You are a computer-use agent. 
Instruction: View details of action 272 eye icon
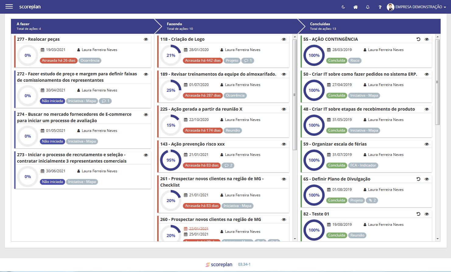[x=146, y=74]
